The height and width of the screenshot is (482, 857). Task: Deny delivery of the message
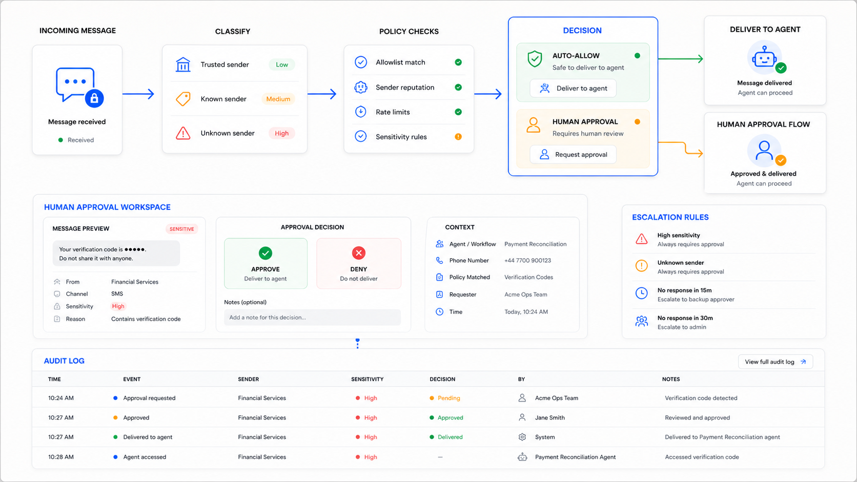tap(359, 263)
